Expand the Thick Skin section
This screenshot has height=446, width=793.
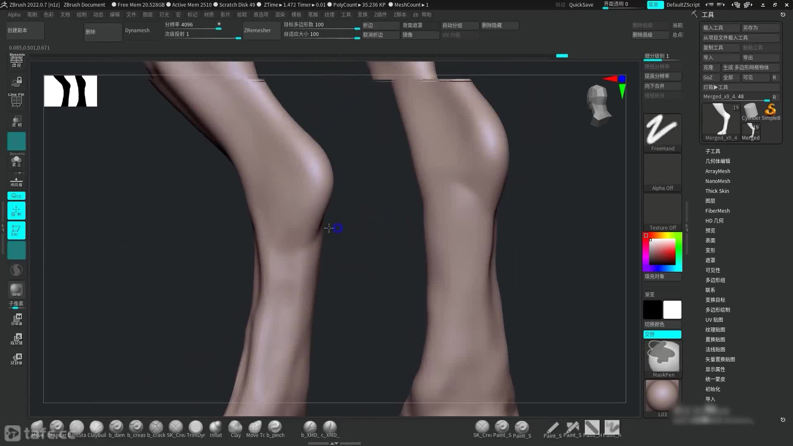tap(717, 191)
